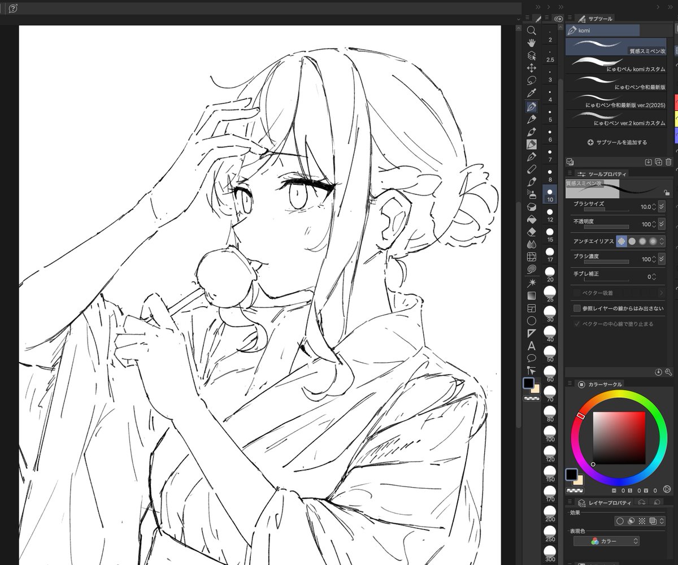The width and height of the screenshot is (678, 565).
Task: Select the Eyedropper tool
Action: (x=531, y=93)
